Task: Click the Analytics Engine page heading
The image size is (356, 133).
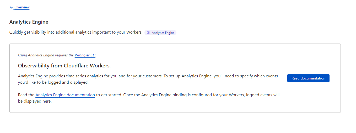Action: tap(29, 22)
